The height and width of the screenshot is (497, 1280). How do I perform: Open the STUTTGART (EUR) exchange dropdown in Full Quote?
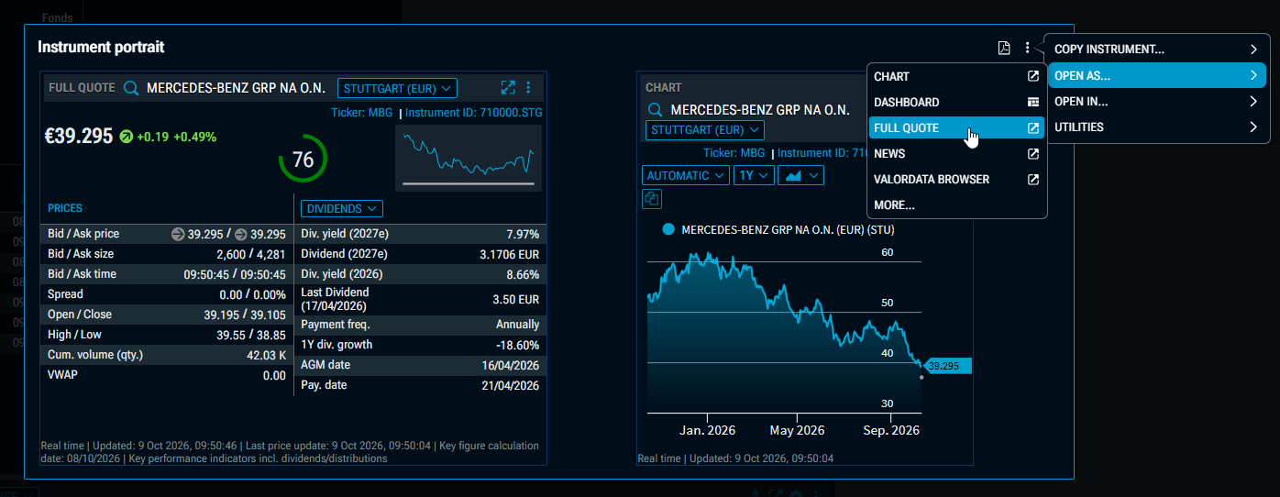(398, 88)
